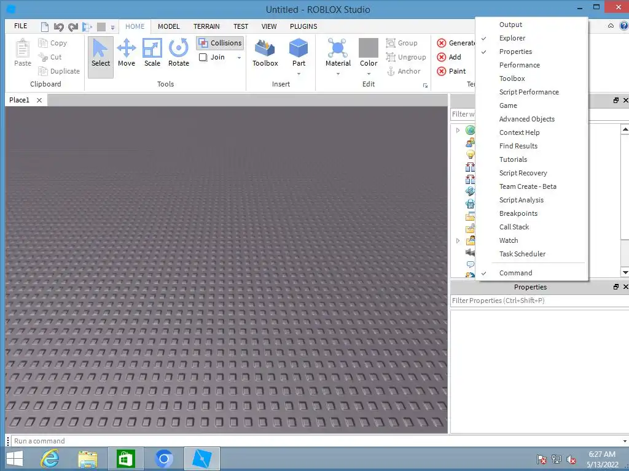629x471 pixels.
Task: Switch to the MODEL ribbon tab
Action: point(168,26)
